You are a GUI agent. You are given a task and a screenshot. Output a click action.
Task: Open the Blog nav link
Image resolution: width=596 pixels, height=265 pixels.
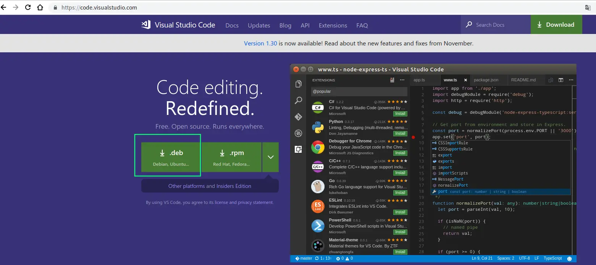(285, 25)
